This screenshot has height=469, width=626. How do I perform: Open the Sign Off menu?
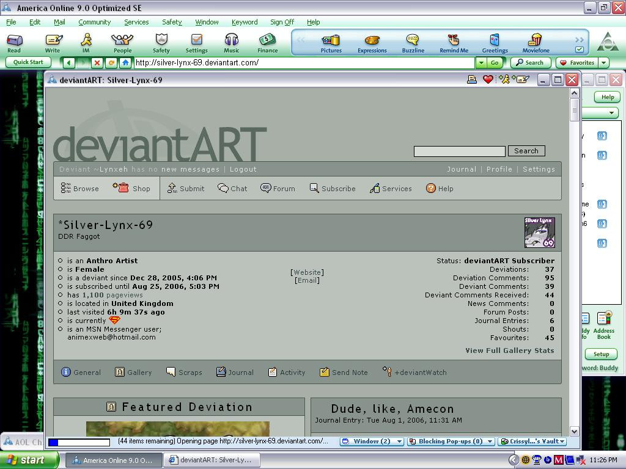(282, 22)
